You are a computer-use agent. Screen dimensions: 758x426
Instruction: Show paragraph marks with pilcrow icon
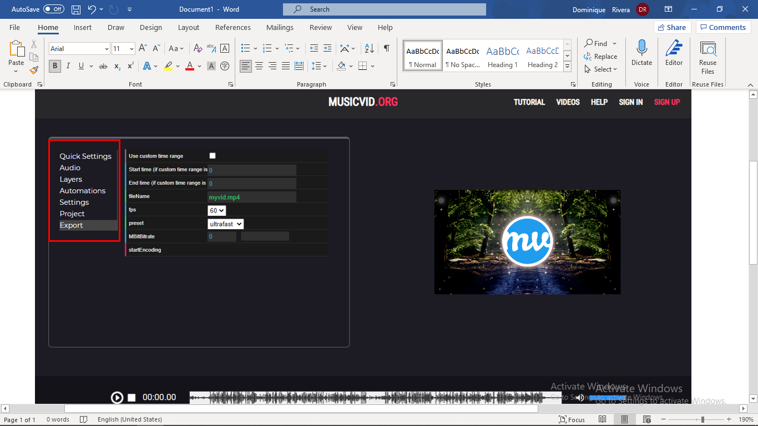click(386, 48)
